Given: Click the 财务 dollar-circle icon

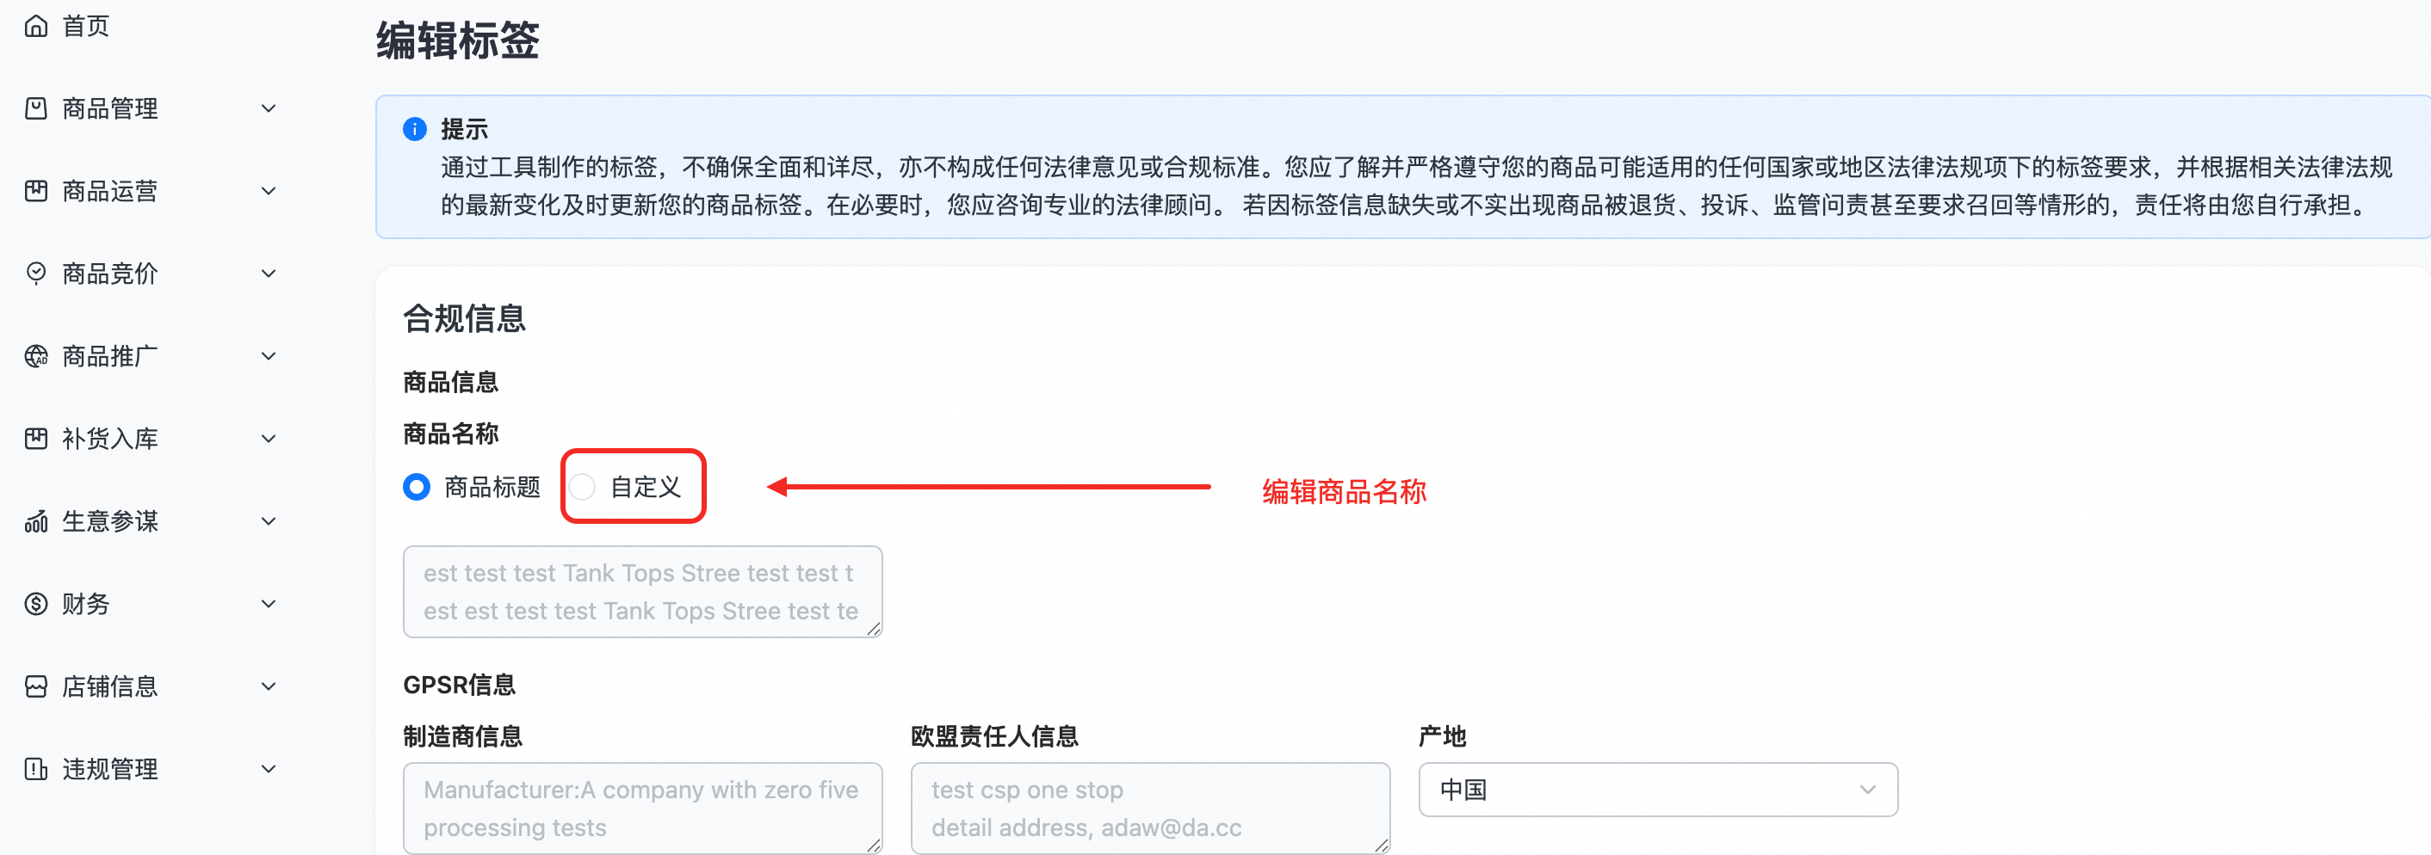Looking at the screenshot, I should point(36,603).
